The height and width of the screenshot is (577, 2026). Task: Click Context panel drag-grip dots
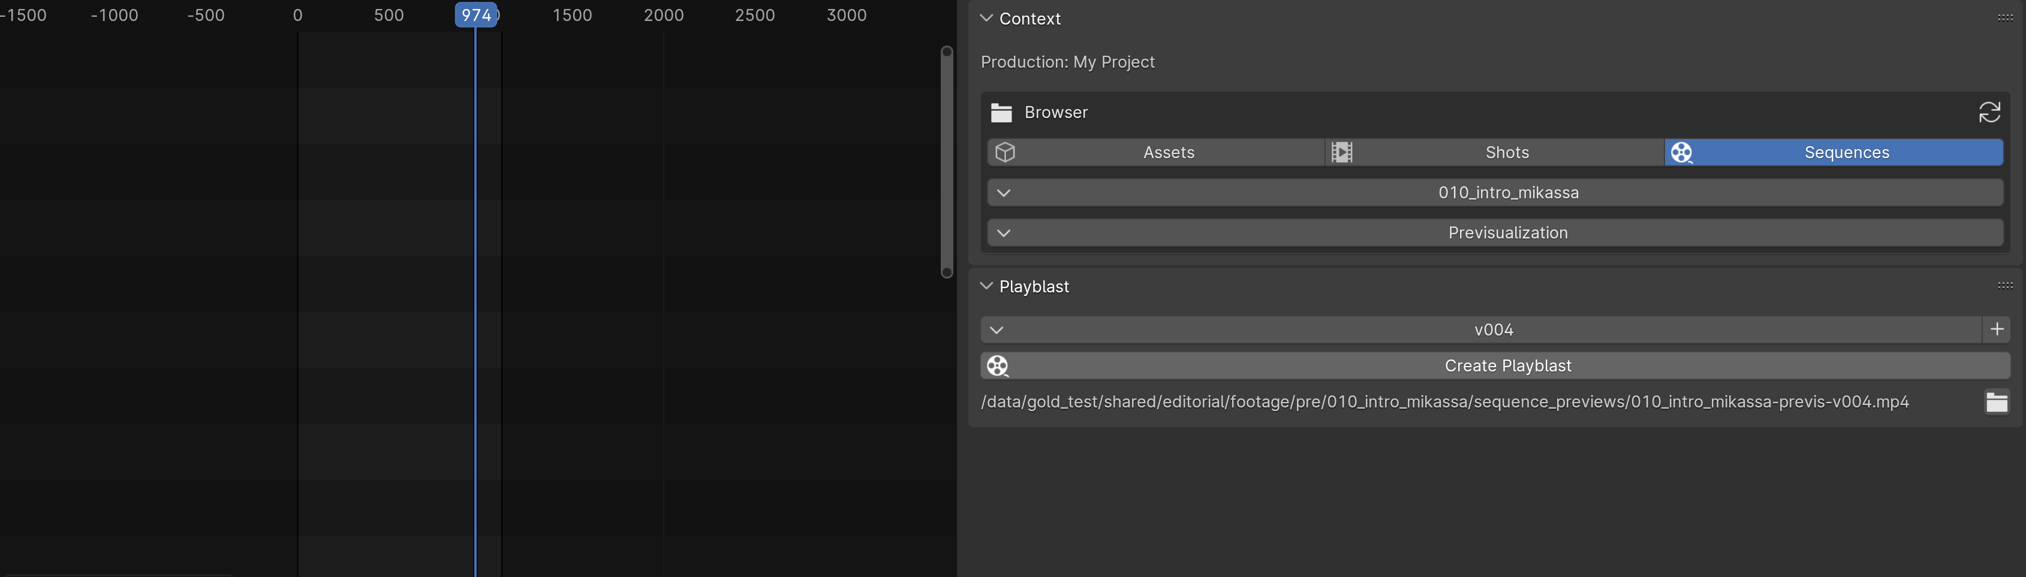(x=2005, y=18)
